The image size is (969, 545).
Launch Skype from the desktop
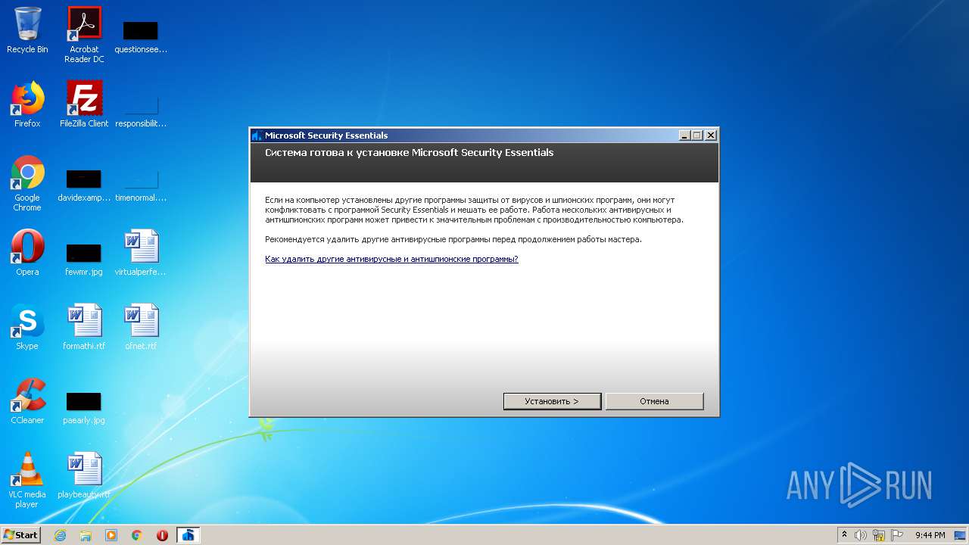27,327
